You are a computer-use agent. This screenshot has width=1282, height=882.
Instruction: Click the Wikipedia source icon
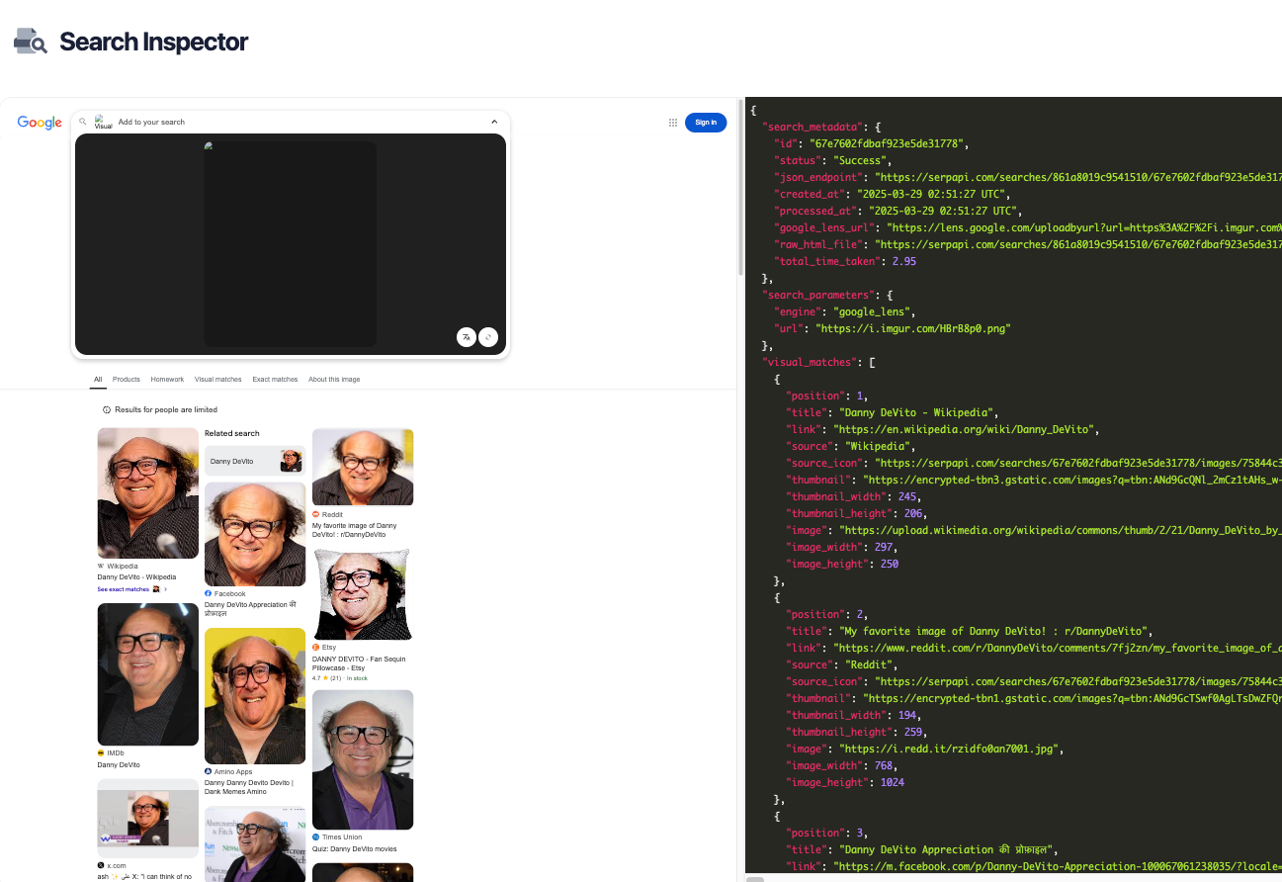pos(101,567)
